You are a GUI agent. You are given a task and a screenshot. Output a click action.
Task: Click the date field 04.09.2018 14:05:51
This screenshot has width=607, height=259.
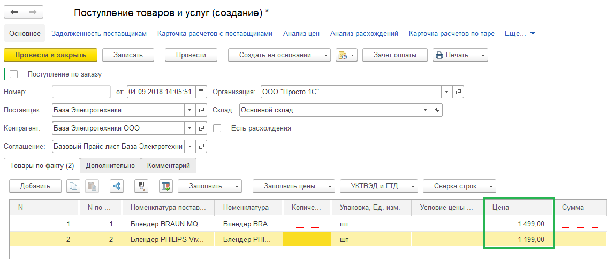click(162, 92)
